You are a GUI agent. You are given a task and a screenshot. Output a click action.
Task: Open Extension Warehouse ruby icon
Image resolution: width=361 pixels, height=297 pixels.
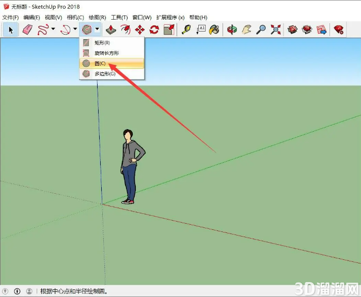click(339, 30)
